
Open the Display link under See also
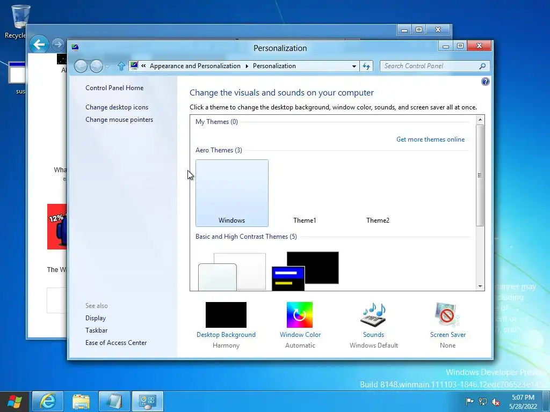tap(96, 318)
